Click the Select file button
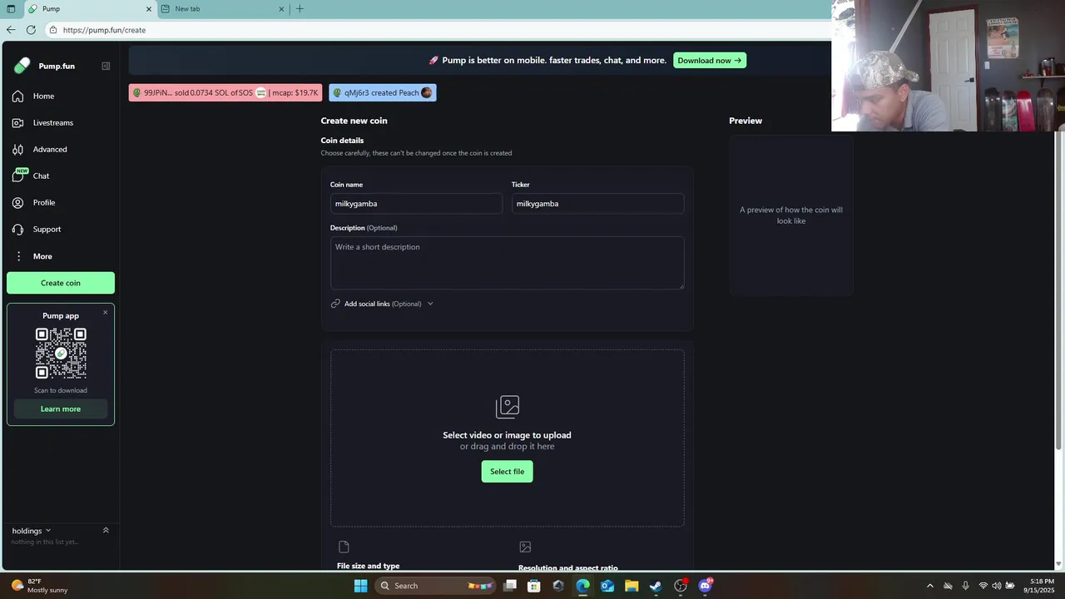1065x599 pixels. 508,472
